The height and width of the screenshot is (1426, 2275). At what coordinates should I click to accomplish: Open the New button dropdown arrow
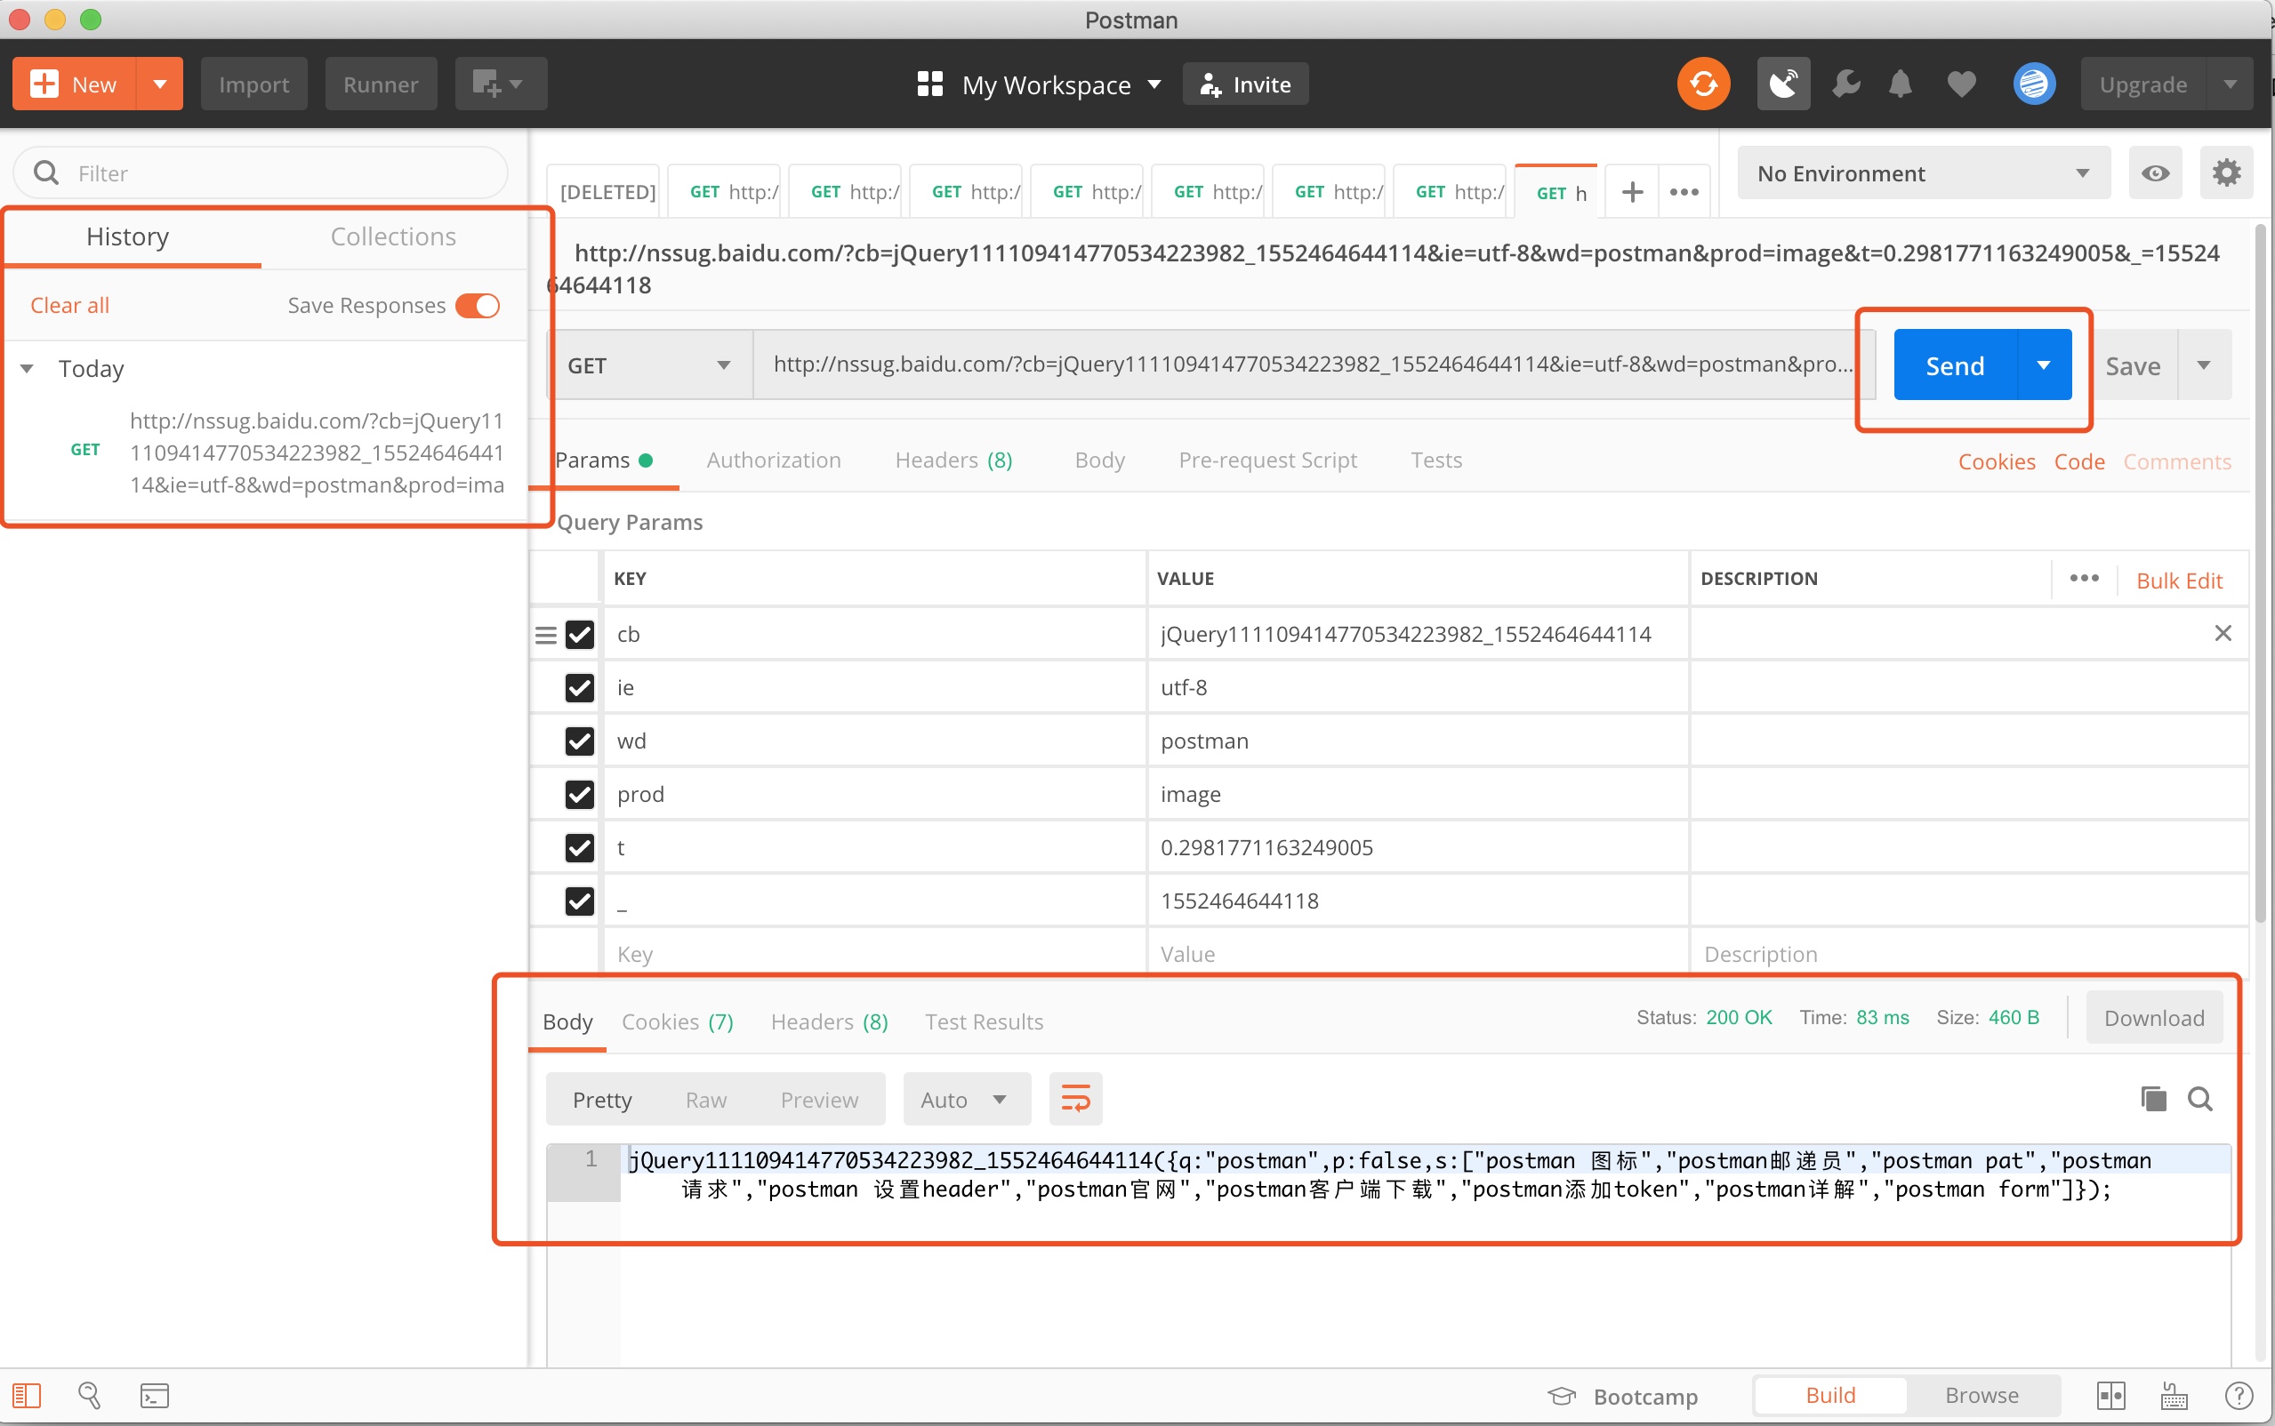[160, 84]
